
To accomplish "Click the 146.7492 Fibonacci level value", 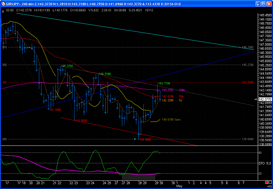I will tap(248, 47).
